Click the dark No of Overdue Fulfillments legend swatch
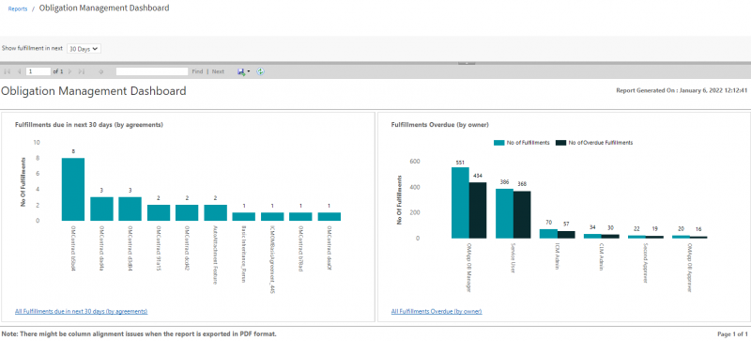The image size is (751, 341). (x=560, y=143)
